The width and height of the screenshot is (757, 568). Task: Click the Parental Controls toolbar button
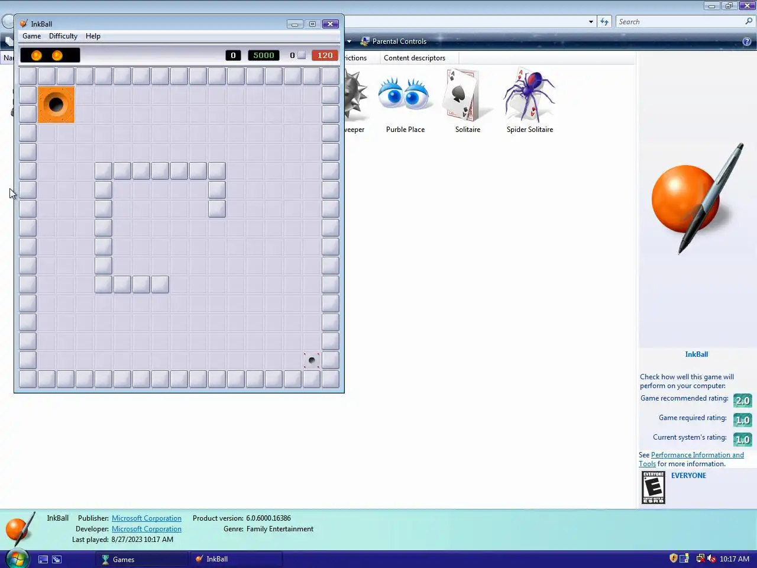[393, 41]
